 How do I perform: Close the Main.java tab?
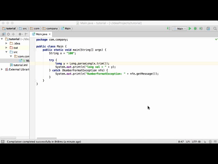click(50, 34)
